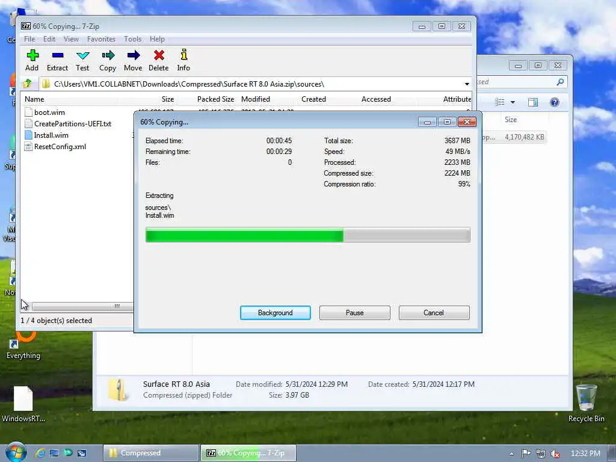Pause the copying operation
This screenshot has width=616, height=462.
[355, 313]
